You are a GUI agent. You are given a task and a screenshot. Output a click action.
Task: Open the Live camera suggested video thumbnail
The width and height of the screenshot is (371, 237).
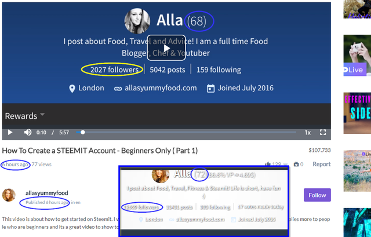tap(357, 56)
